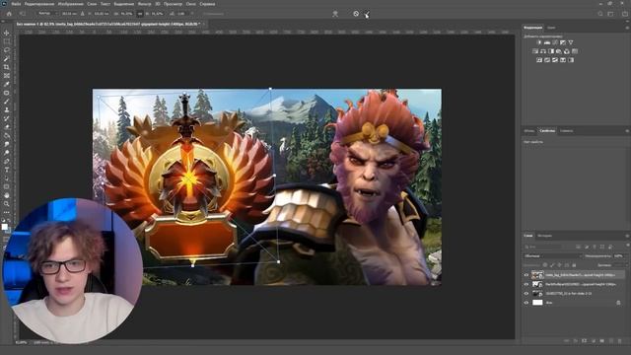The image size is (631, 355).
Task: Toggle lock transparent pixels
Action: (545, 265)
